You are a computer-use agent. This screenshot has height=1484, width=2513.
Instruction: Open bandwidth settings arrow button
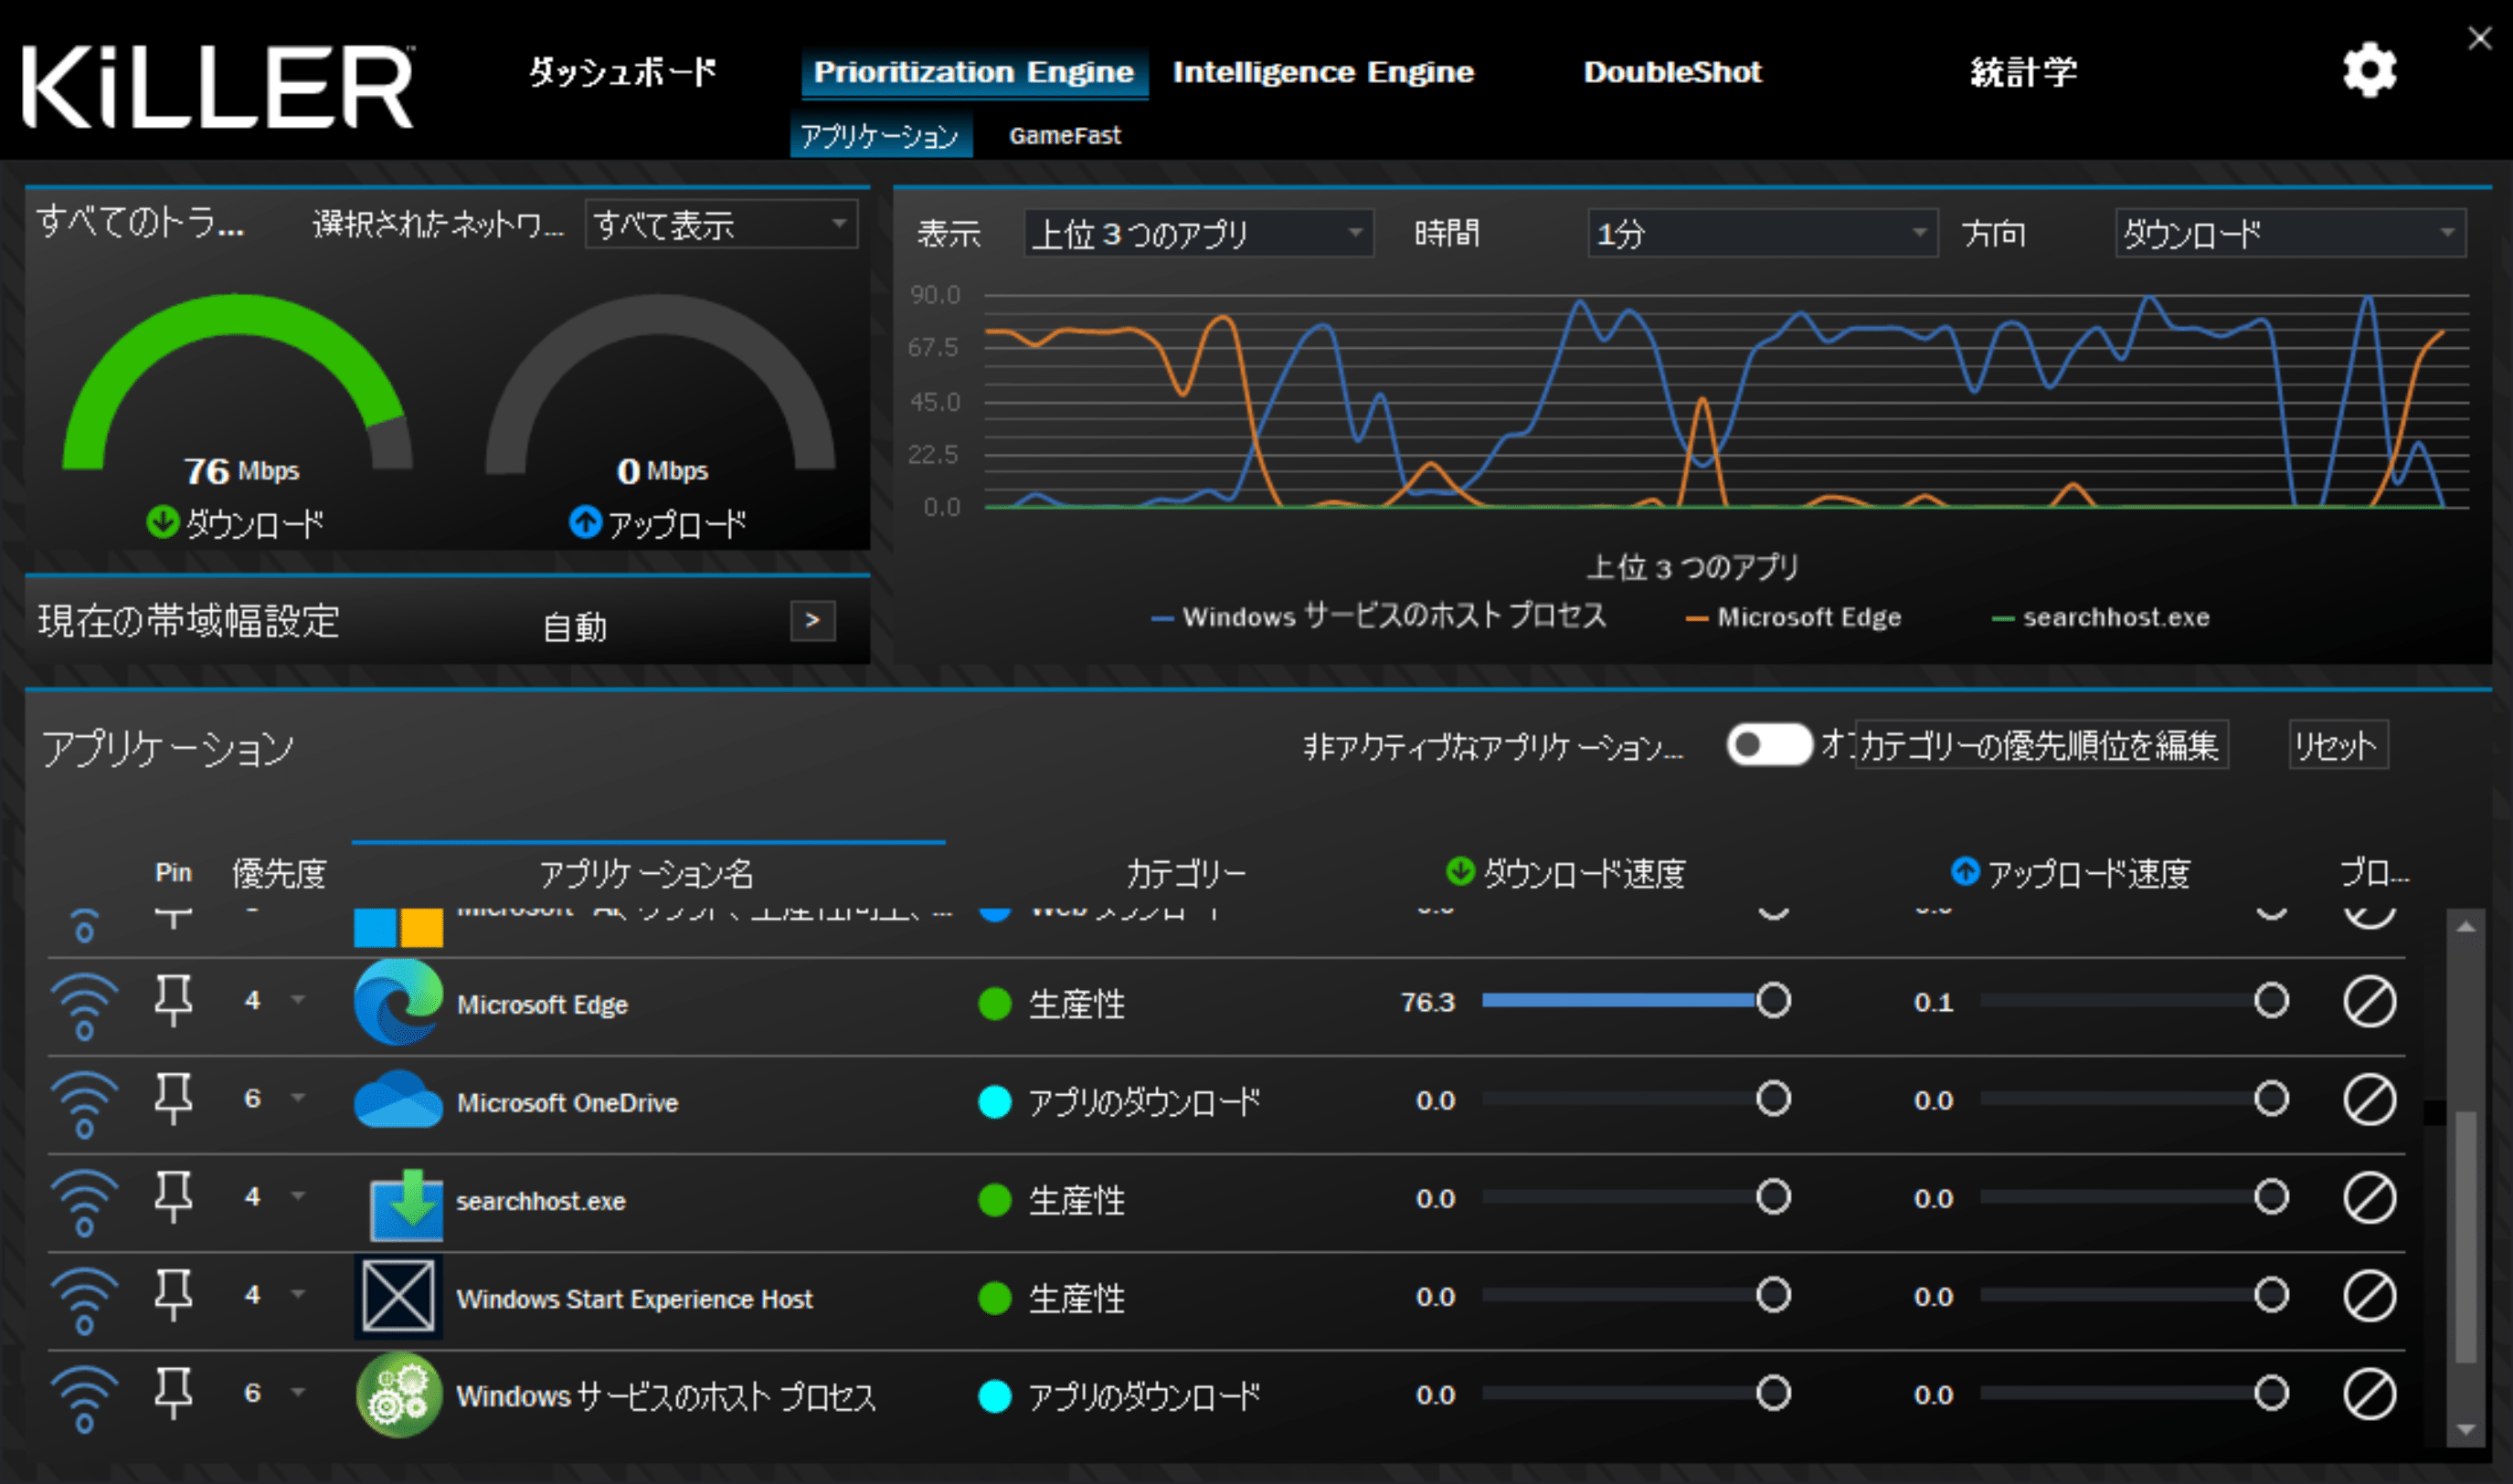[812, 621]
